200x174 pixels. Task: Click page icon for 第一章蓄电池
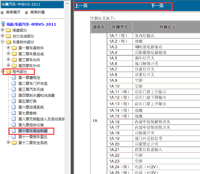(14, 77)
